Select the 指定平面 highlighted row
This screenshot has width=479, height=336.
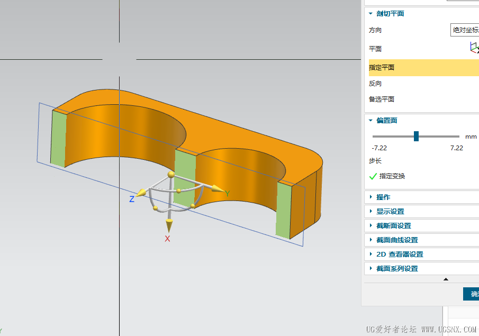pyautogui.click(x=424, y=68)
